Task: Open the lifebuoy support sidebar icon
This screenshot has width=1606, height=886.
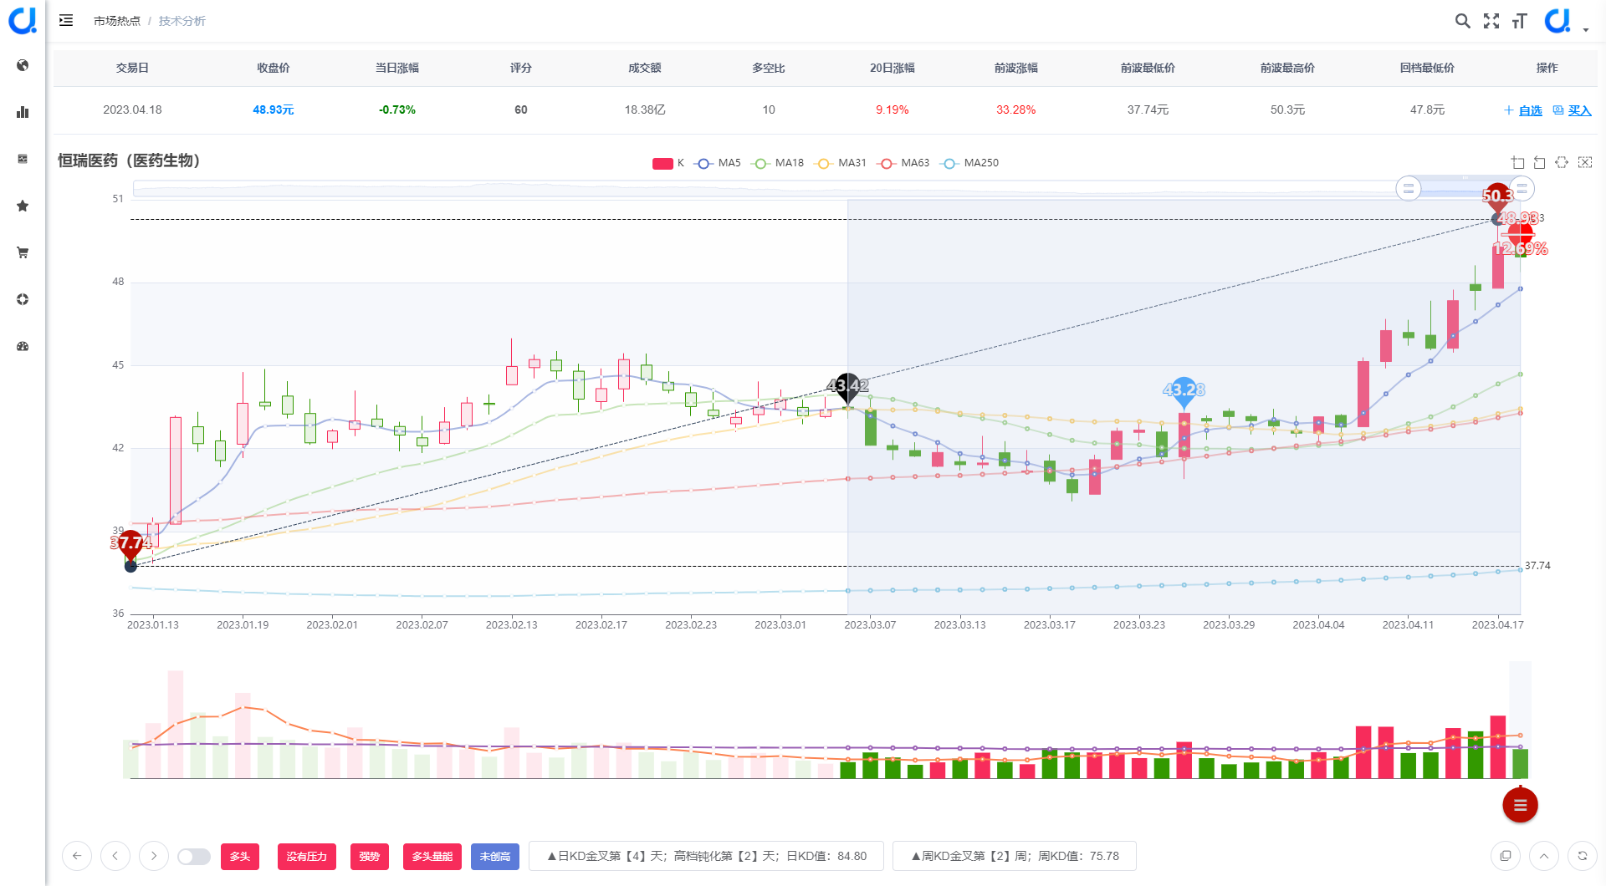Action: click(23, 299)
